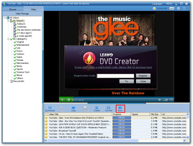The height and width of the screenshot is (146, 193).
Task: Adjust the player volume level bars
Action: click(165, 100)
